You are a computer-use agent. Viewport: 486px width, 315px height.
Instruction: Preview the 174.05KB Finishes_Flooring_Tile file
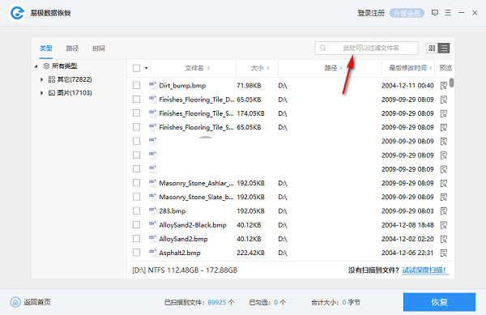444,113
